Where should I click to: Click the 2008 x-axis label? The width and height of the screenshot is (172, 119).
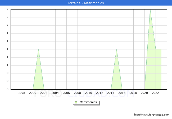tap(77, 93)
